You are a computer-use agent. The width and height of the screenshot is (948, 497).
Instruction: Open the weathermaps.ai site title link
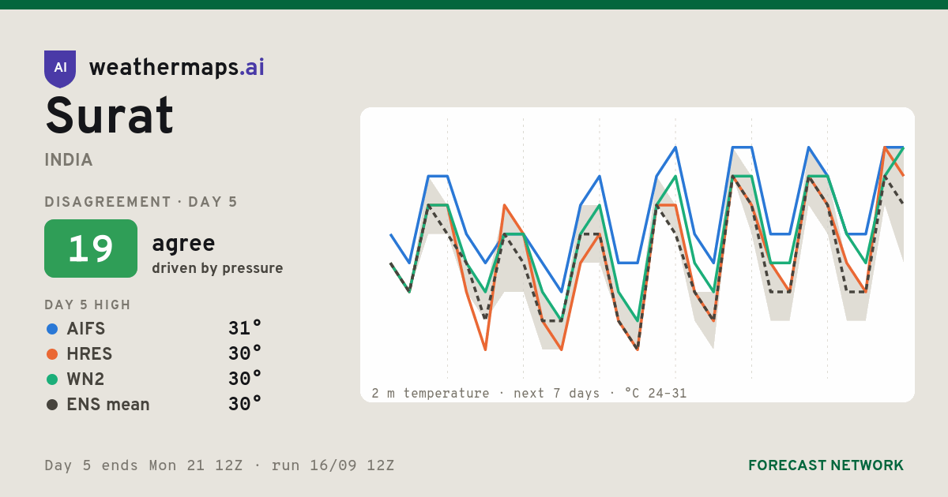point(177,68)
